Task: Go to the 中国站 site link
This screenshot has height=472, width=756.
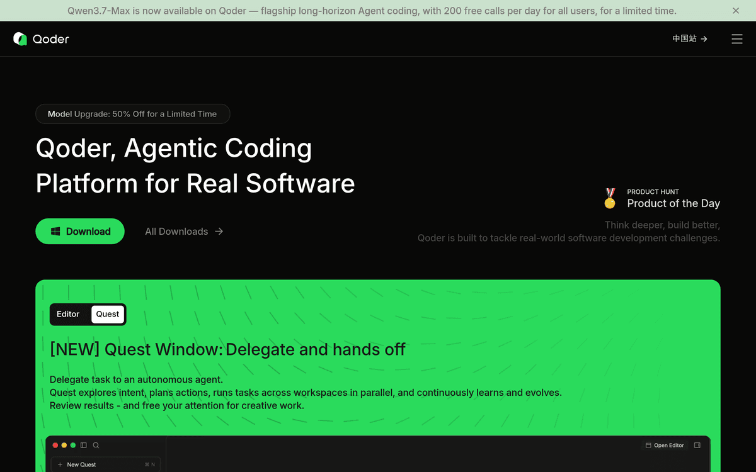Action: [x=690, y=39]
